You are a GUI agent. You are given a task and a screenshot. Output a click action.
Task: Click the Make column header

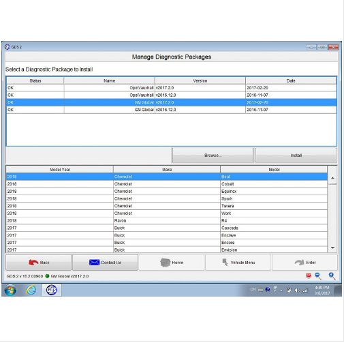pos(167,170)
